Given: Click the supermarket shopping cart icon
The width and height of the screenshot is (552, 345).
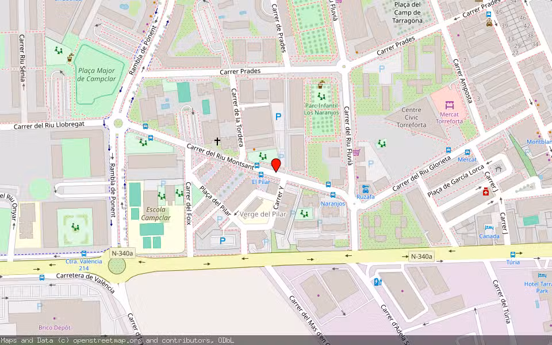Looking at the screenshot, I should (356, 152).
